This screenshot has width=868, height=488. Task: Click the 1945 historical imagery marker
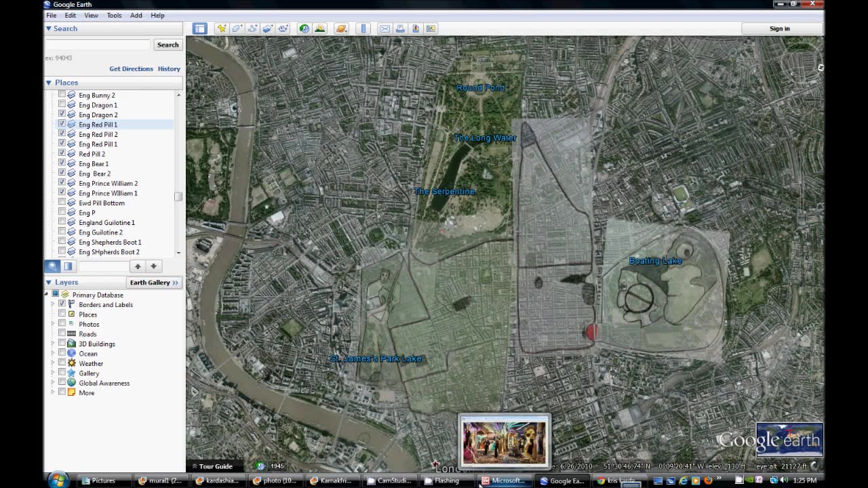278,466
